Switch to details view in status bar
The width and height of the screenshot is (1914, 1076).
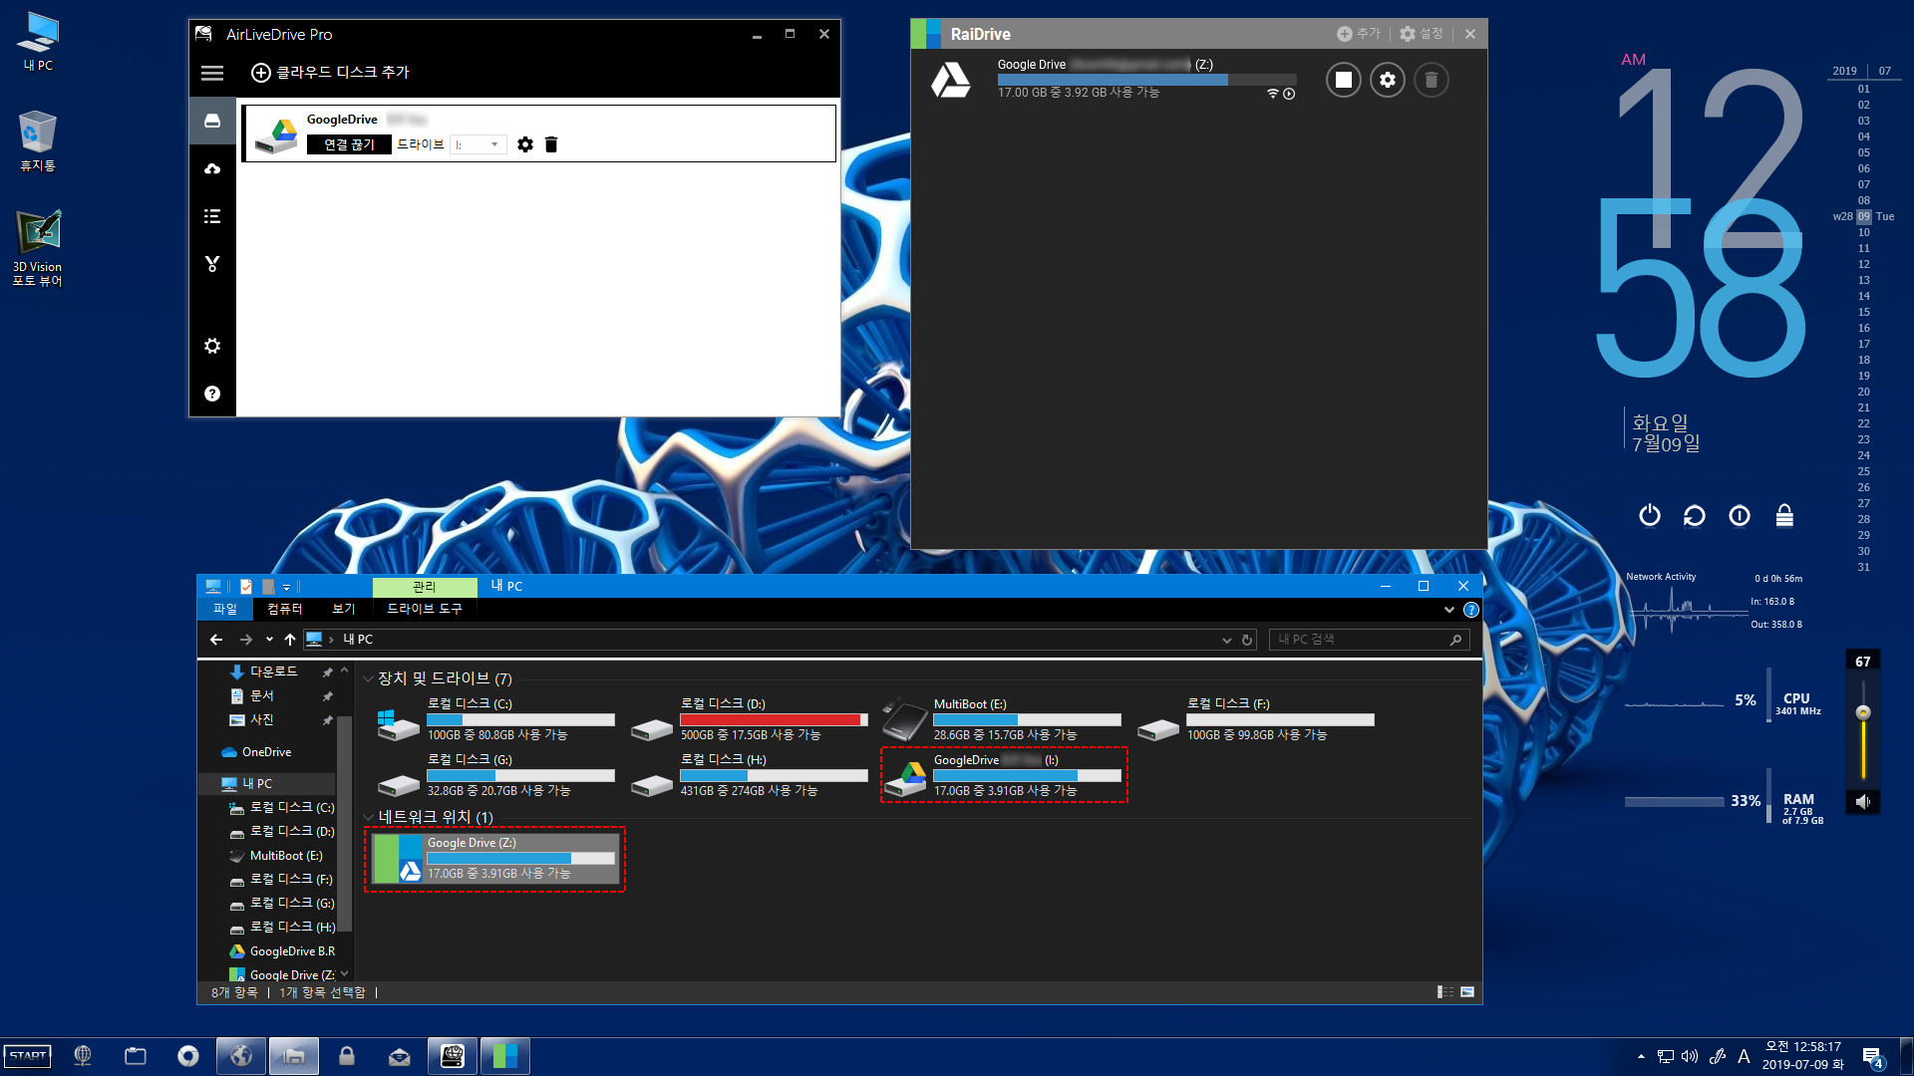(1444, 992)
